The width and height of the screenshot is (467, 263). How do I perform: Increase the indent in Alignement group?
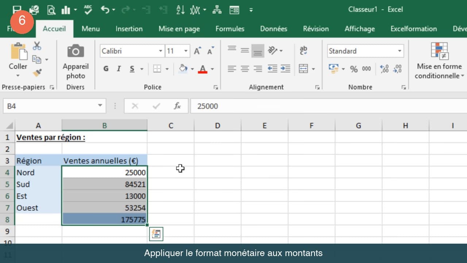[285, 68]
